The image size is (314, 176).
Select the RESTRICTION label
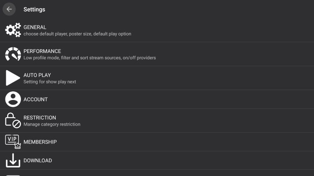coord(40,118)
